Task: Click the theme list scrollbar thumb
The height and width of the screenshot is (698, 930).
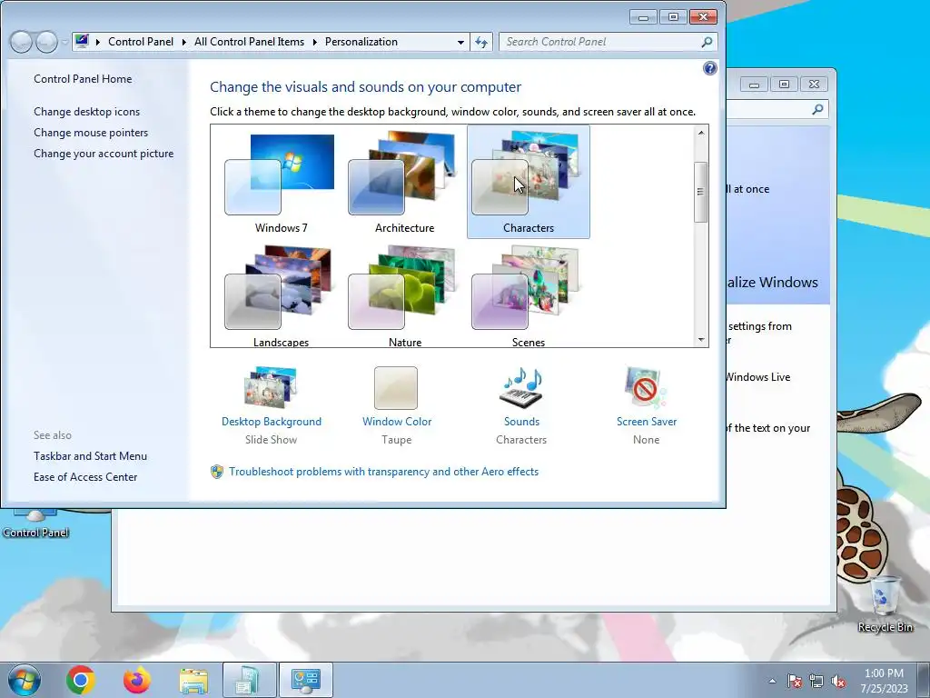Action: [701, 192]
